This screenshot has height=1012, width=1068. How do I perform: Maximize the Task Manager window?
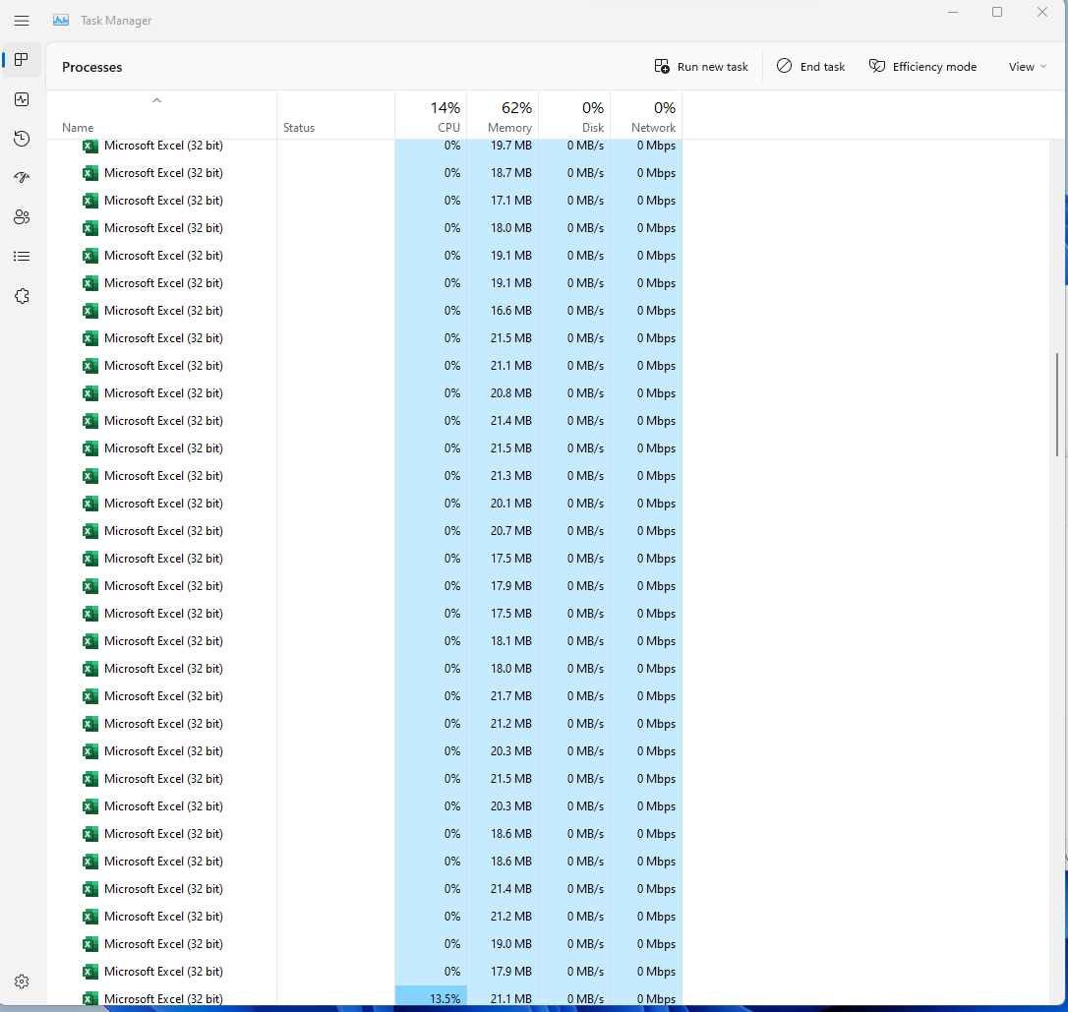tap(997, 12)
